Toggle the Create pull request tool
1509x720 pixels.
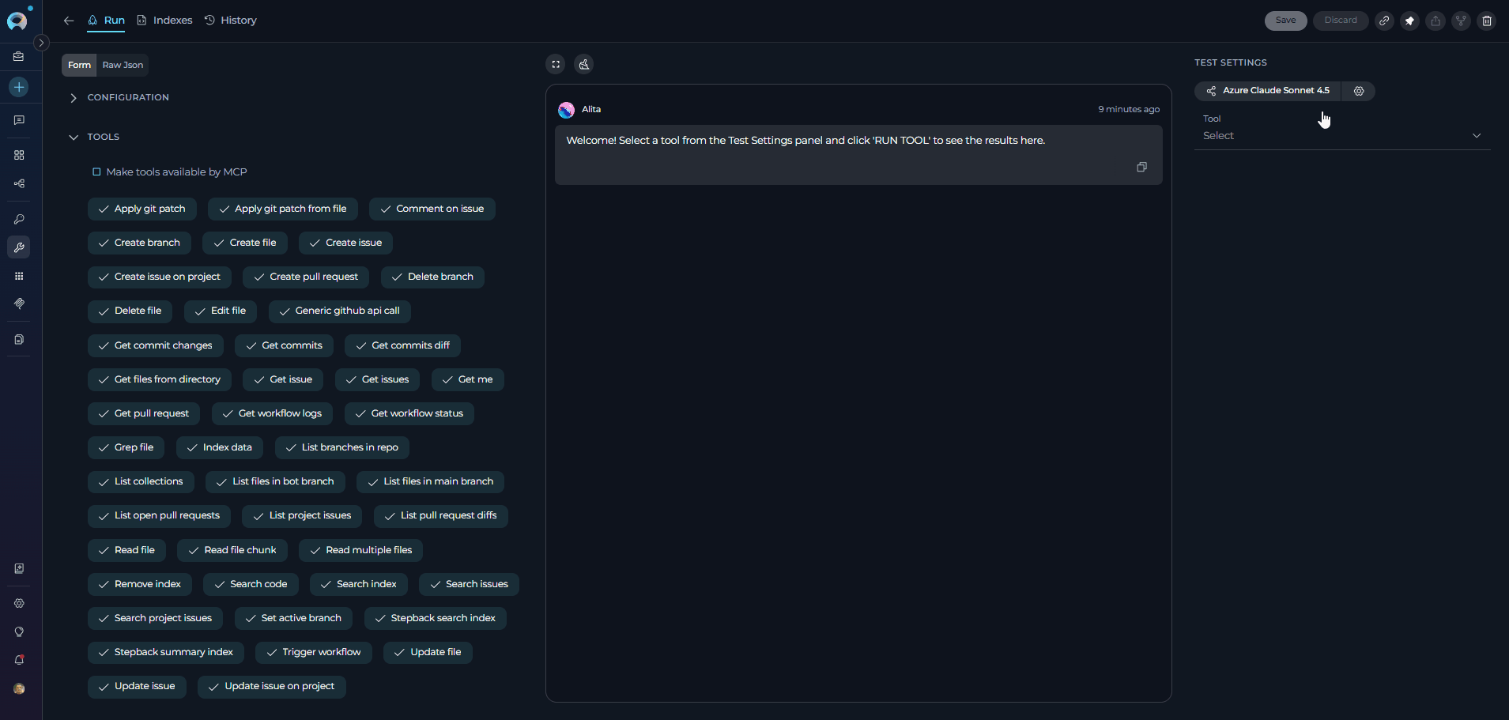(x=305, y=277)
